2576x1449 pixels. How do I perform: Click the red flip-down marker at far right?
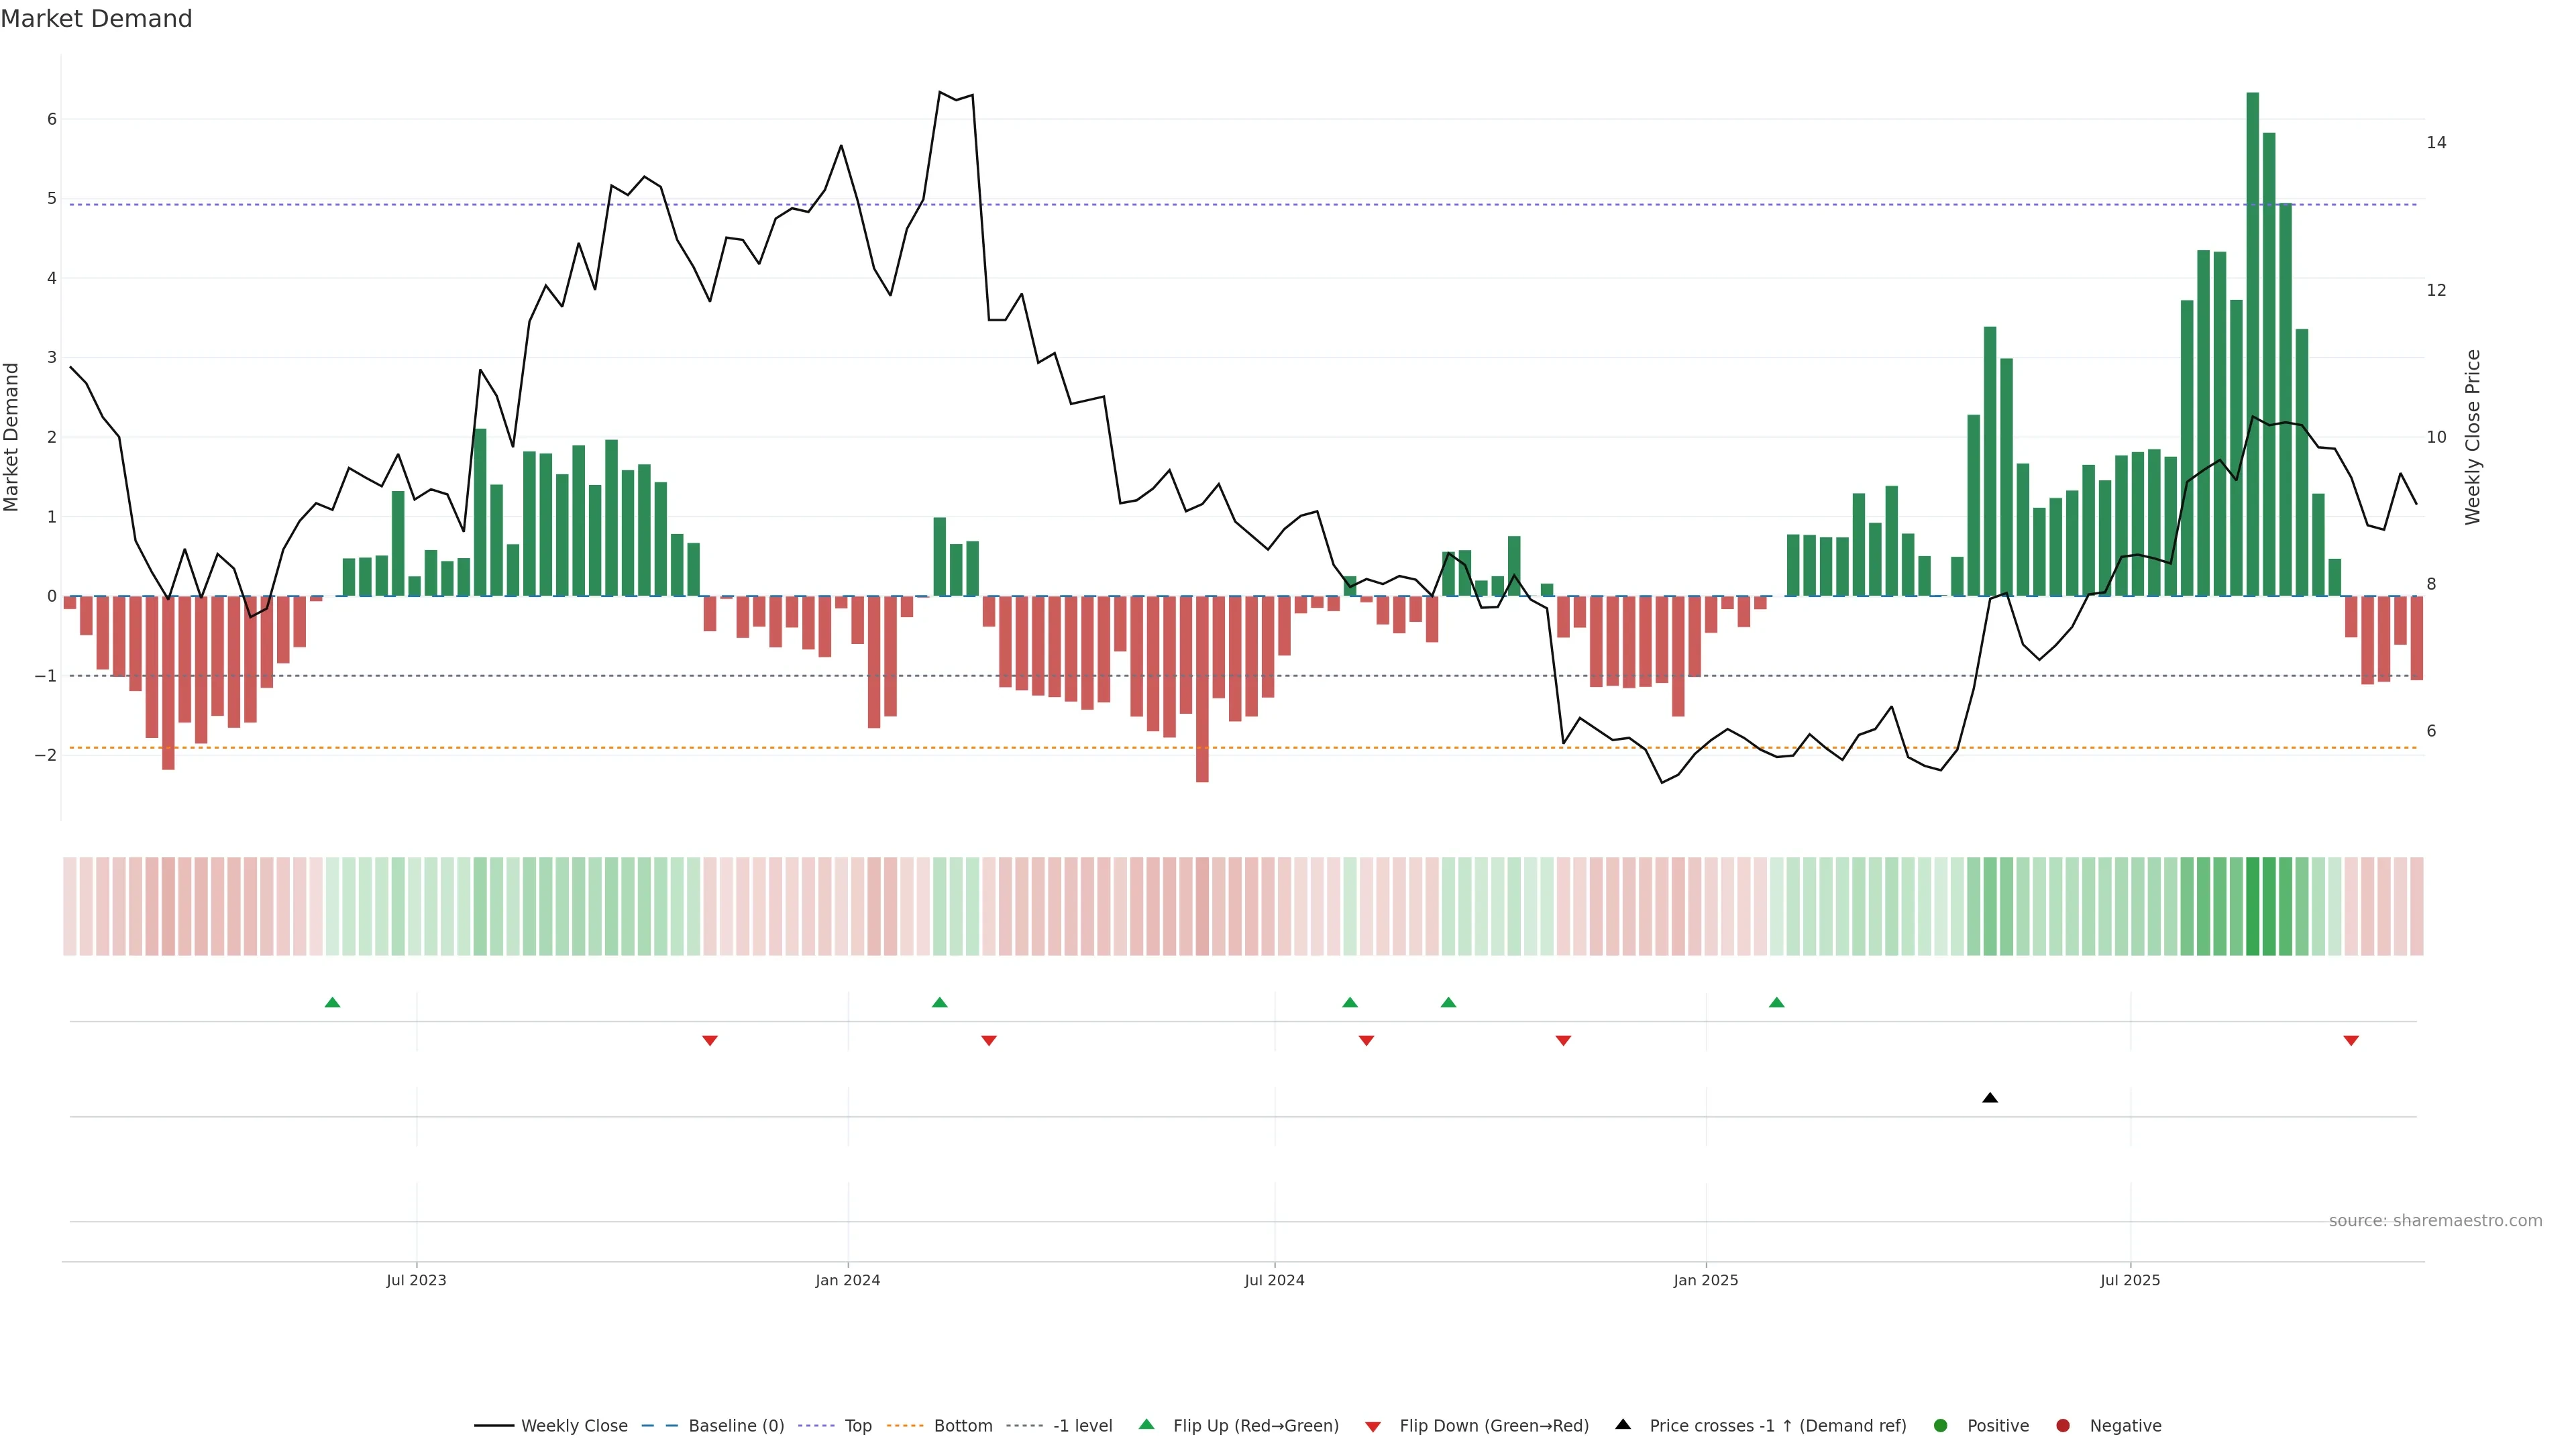pyautogui.click(x=2351, y=1041)
